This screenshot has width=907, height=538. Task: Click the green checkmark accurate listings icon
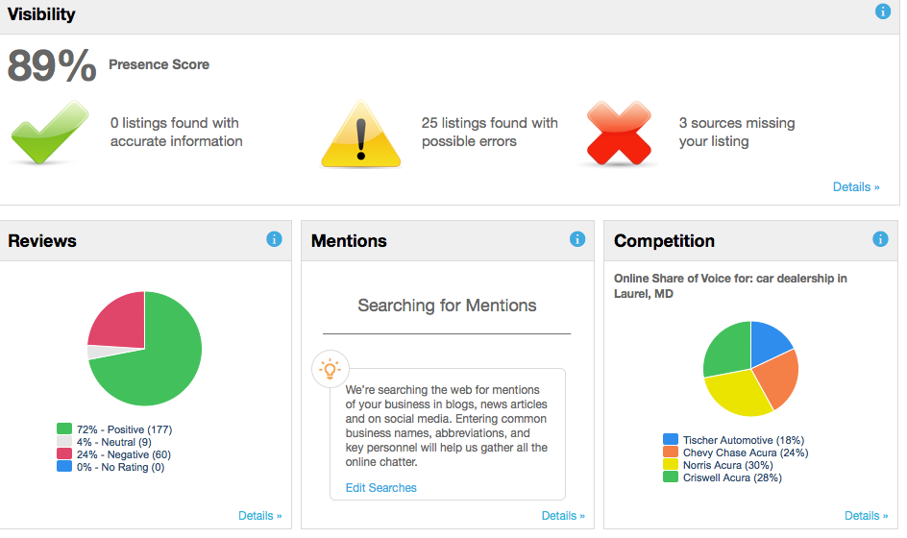[50, 133]
